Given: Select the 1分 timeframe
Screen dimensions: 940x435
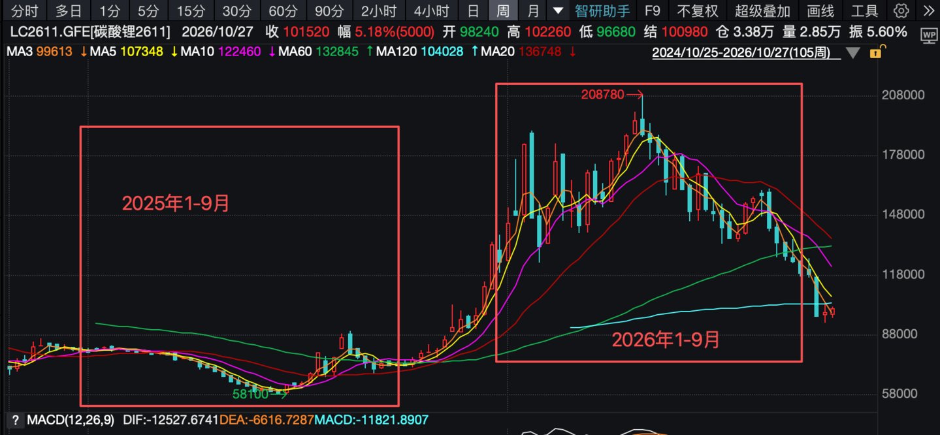Looking at the screenshot, I should click(x=110, y=11).
